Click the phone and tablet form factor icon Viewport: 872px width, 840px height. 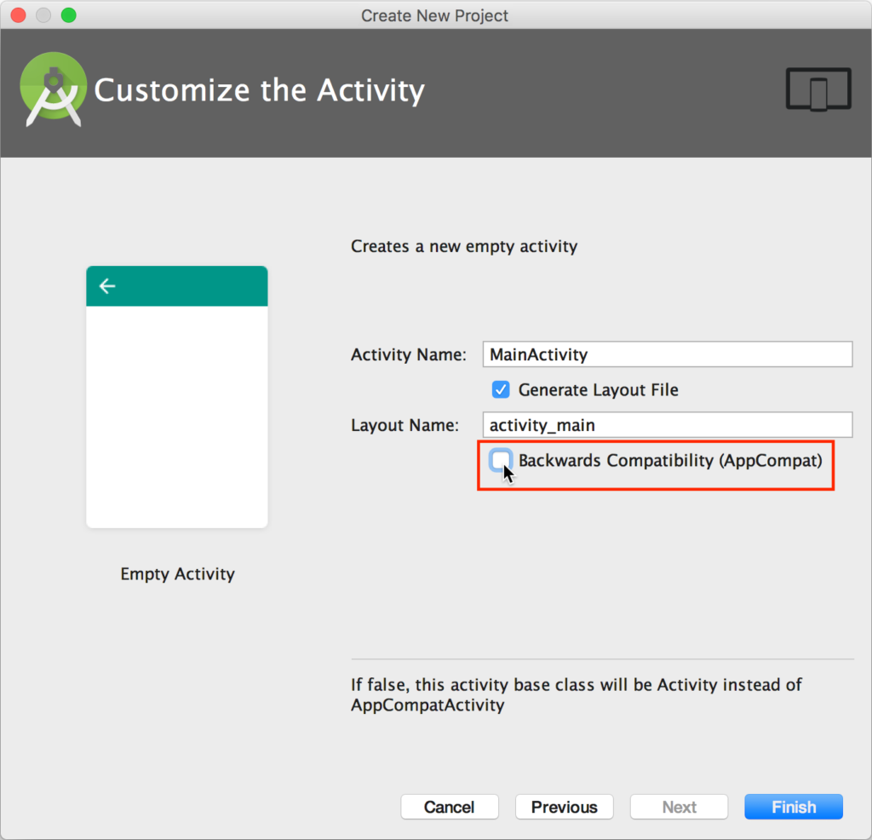click(818, 89)
